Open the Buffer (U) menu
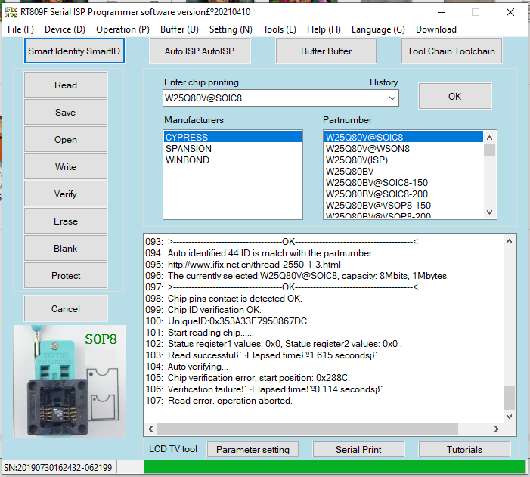 coord(179,29)
